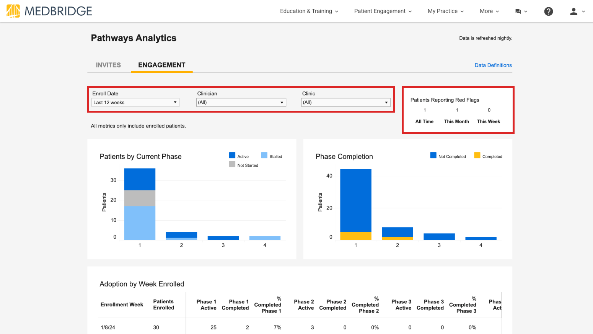Click the MedBridge logo icon
Viewport: 593px width, 334px height.
tap(14, 11)
